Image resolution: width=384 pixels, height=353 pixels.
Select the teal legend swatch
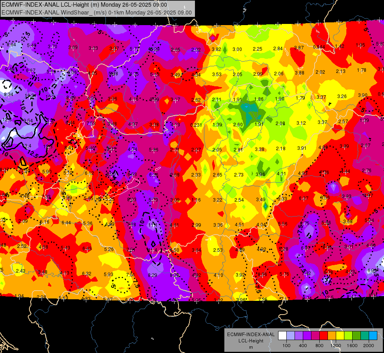(x=365, y=336)
